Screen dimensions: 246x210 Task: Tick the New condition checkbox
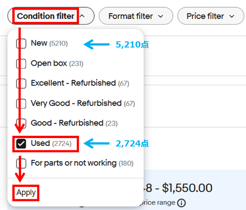pyautogui.click(x=21, y=43)
